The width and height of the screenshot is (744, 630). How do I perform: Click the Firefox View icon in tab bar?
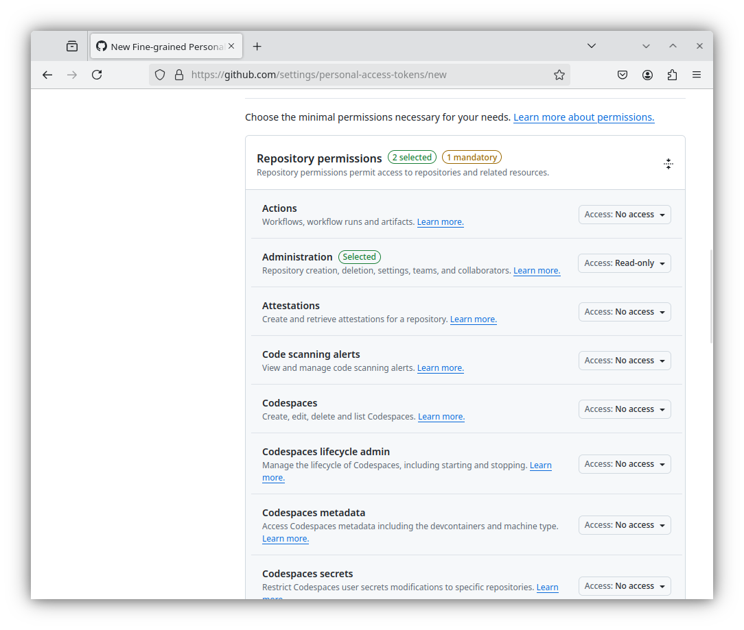72,47
